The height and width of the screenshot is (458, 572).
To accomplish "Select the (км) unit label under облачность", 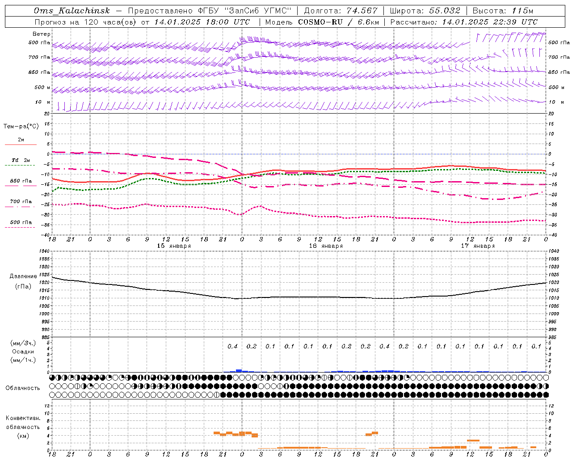I will (x=23, y=436).
